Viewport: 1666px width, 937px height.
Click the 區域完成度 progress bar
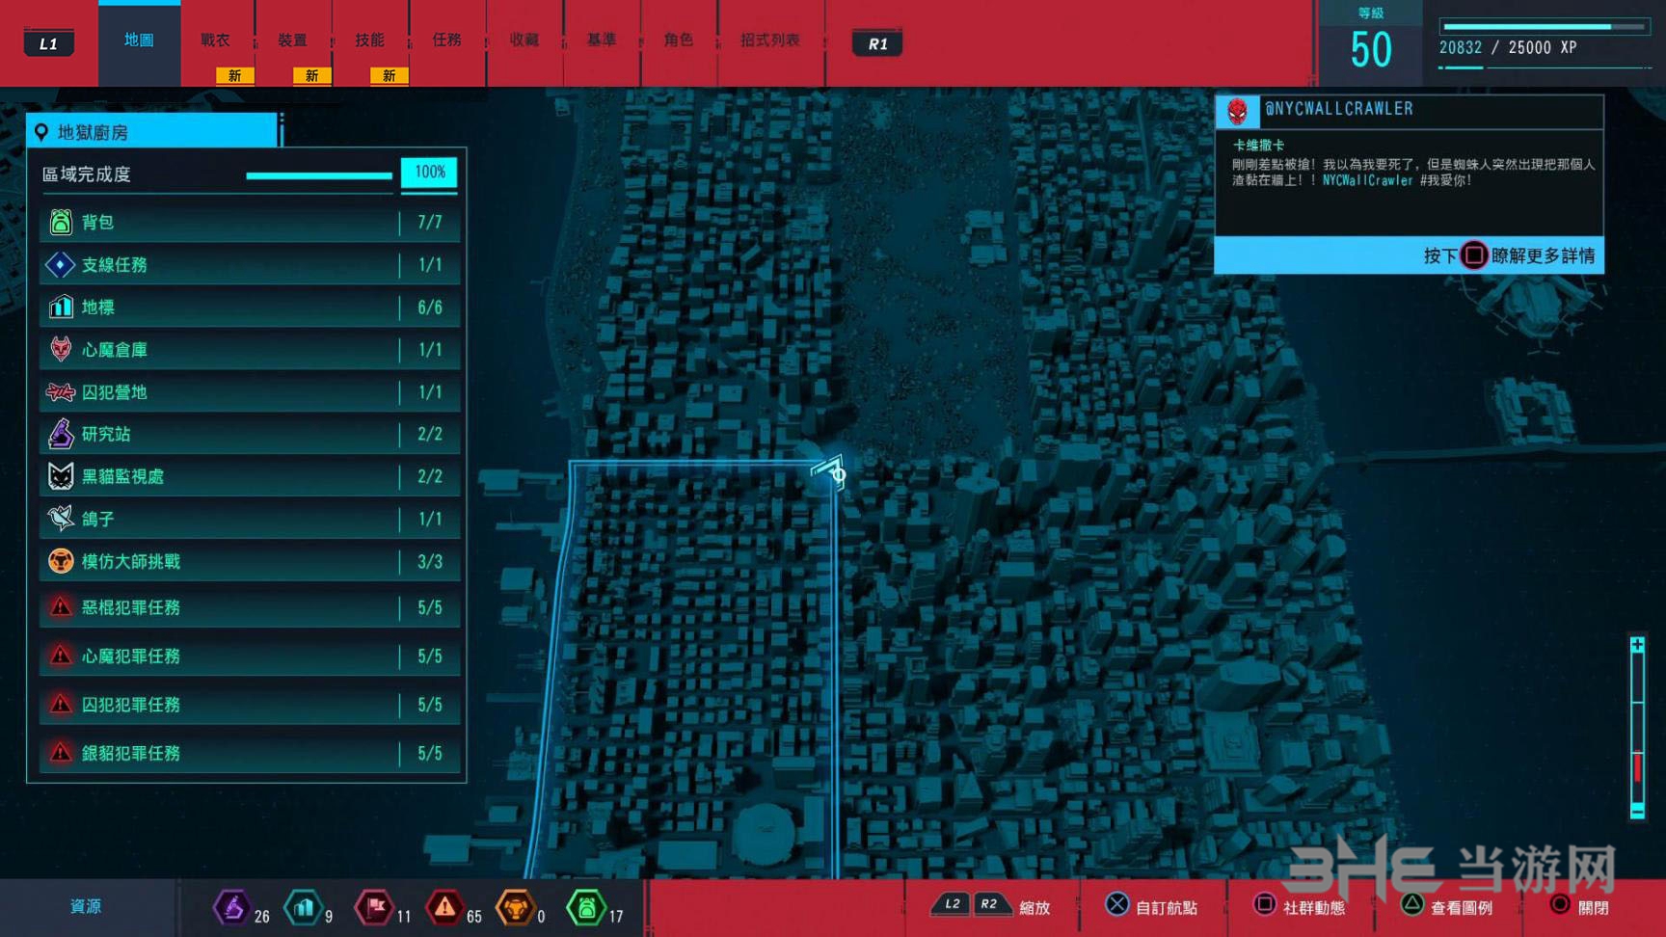[x=319, y=175]
